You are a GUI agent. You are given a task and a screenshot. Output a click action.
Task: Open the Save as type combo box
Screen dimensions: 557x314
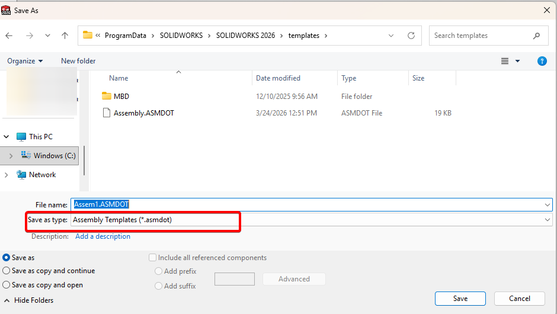click(x=312, y=220)
